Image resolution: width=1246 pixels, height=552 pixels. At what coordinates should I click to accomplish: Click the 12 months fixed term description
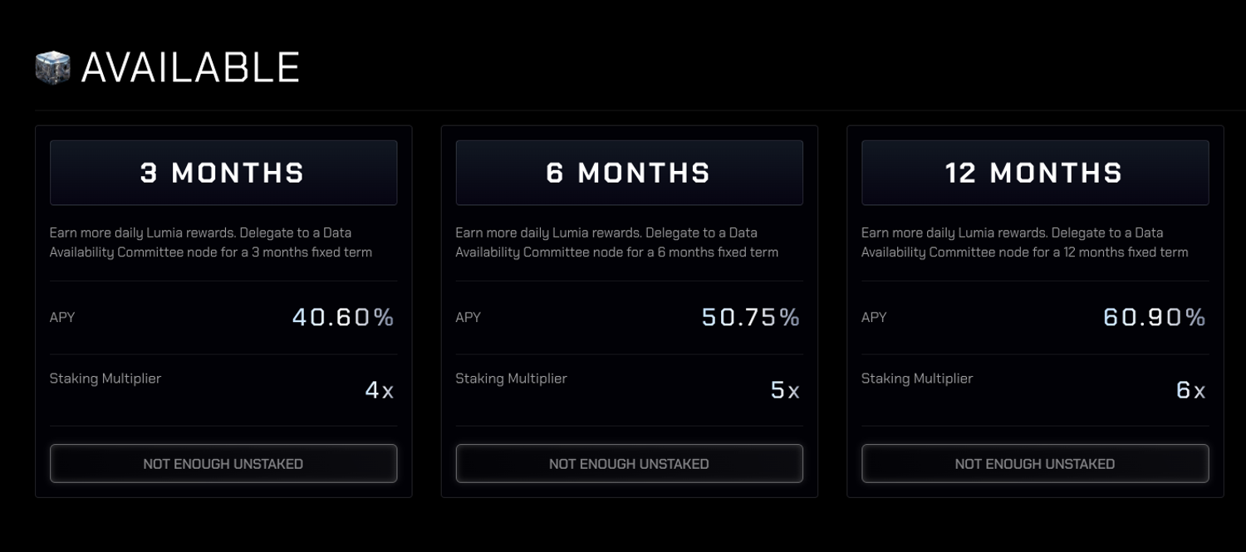(x=1025, y=242)
